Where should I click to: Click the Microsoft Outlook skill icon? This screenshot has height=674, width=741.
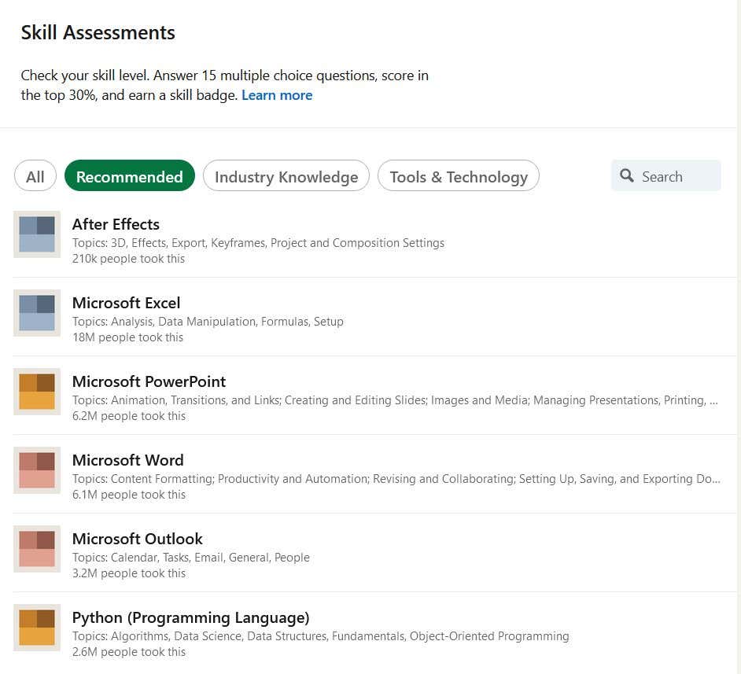coord(37,549)
